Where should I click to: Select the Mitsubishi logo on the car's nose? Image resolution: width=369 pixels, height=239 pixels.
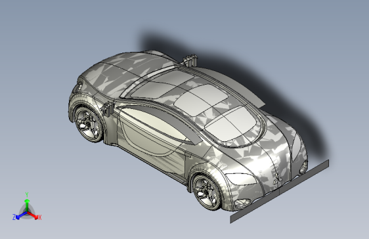[x=278, y=179]
